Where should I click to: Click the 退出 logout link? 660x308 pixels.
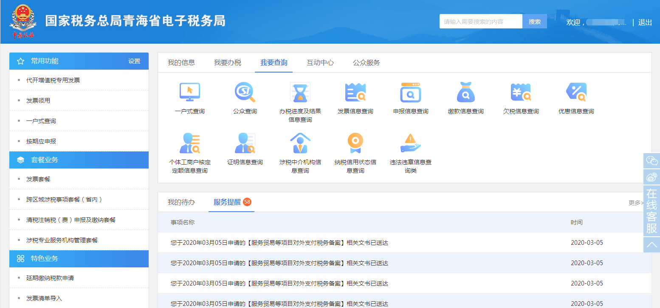click(x=645, y=22)
